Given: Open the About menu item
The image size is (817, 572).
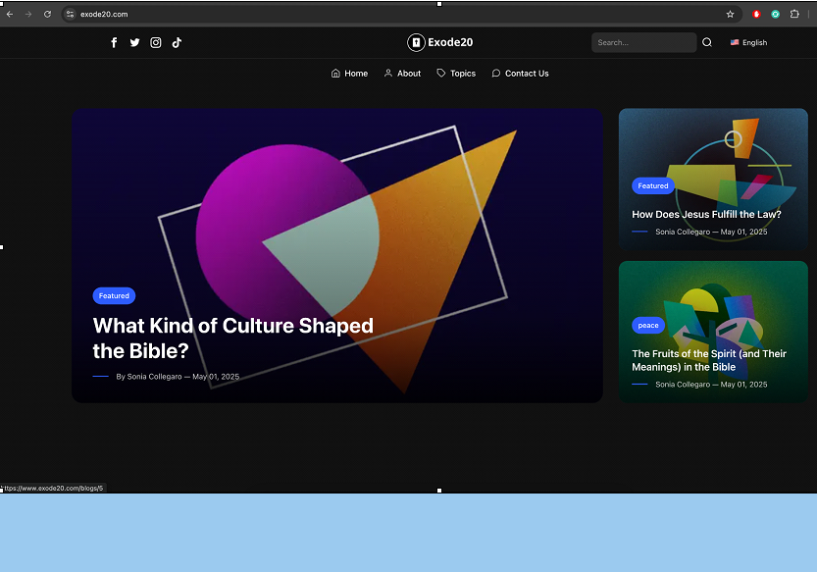Looking at the screenshot, I should pyautogui.click(x=402, y=74).
